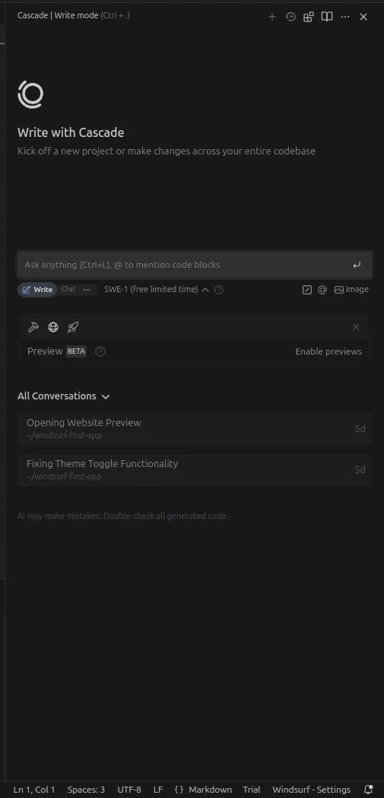The width and height of the screenshot is (384, 798).
Task: Open Fixing Theme Toggle Functionality conversation
Action: [x=195, y=470]
